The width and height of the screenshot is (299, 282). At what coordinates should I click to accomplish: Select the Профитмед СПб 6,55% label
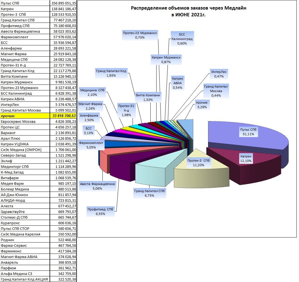tap(100, 211)
